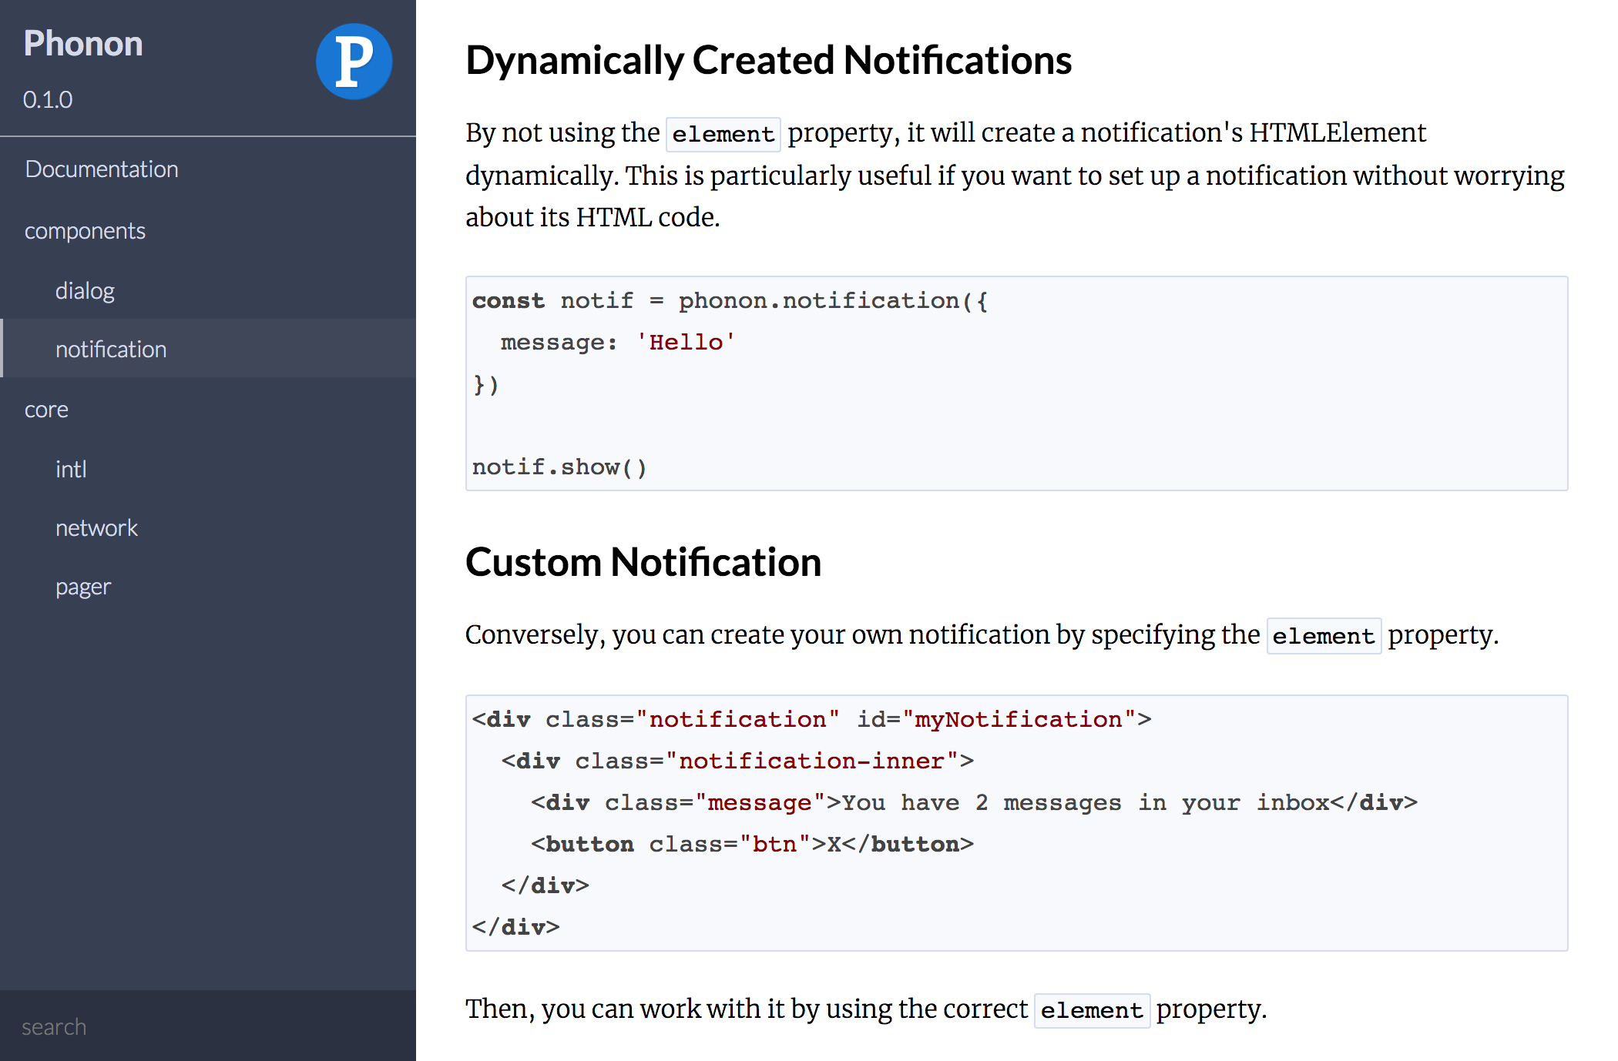Click the 'Hello' string in code
Screen dimensions: 1618x1061
coord(686,343)
